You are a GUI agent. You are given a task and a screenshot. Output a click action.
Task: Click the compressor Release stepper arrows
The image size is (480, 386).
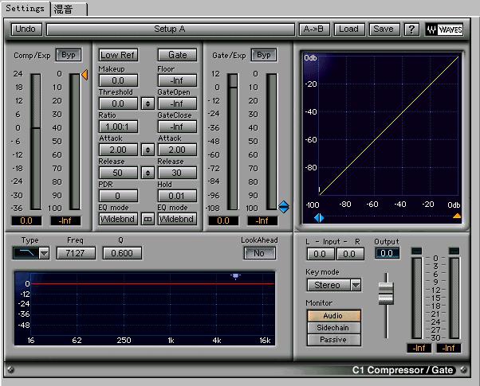[x=148, y=173]
